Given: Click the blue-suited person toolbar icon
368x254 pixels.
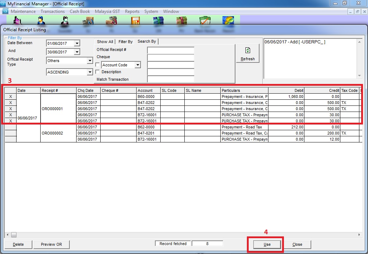Looking at the screenshot, I should 41,21.
